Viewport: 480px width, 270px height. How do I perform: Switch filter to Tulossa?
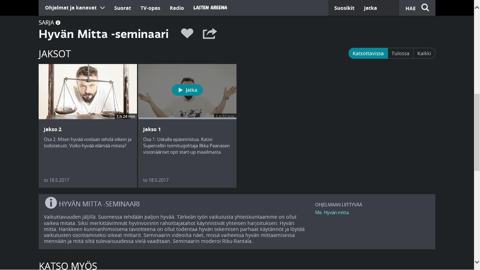400,53
